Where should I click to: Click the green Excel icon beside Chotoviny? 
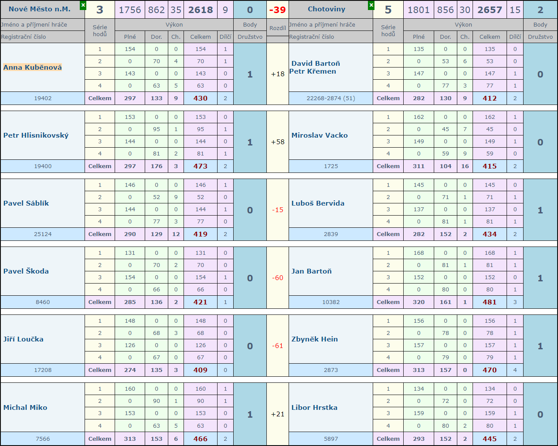pos(371,5)
